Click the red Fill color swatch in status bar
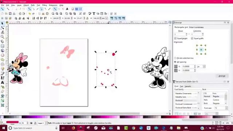 point(12,122)
